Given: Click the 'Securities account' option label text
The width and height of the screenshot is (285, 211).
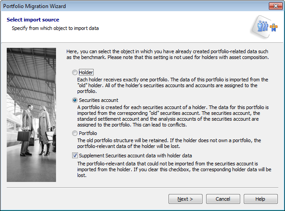Looking at the screenshot, I should tap(99, 100).
